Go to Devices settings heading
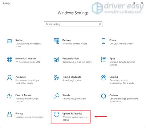146x128 pixels. point(67,40)
